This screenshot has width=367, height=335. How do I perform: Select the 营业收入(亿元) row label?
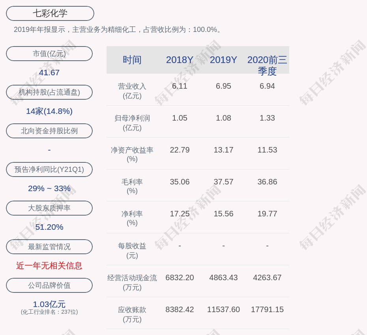pyautogui.click(x=132, y=91)
